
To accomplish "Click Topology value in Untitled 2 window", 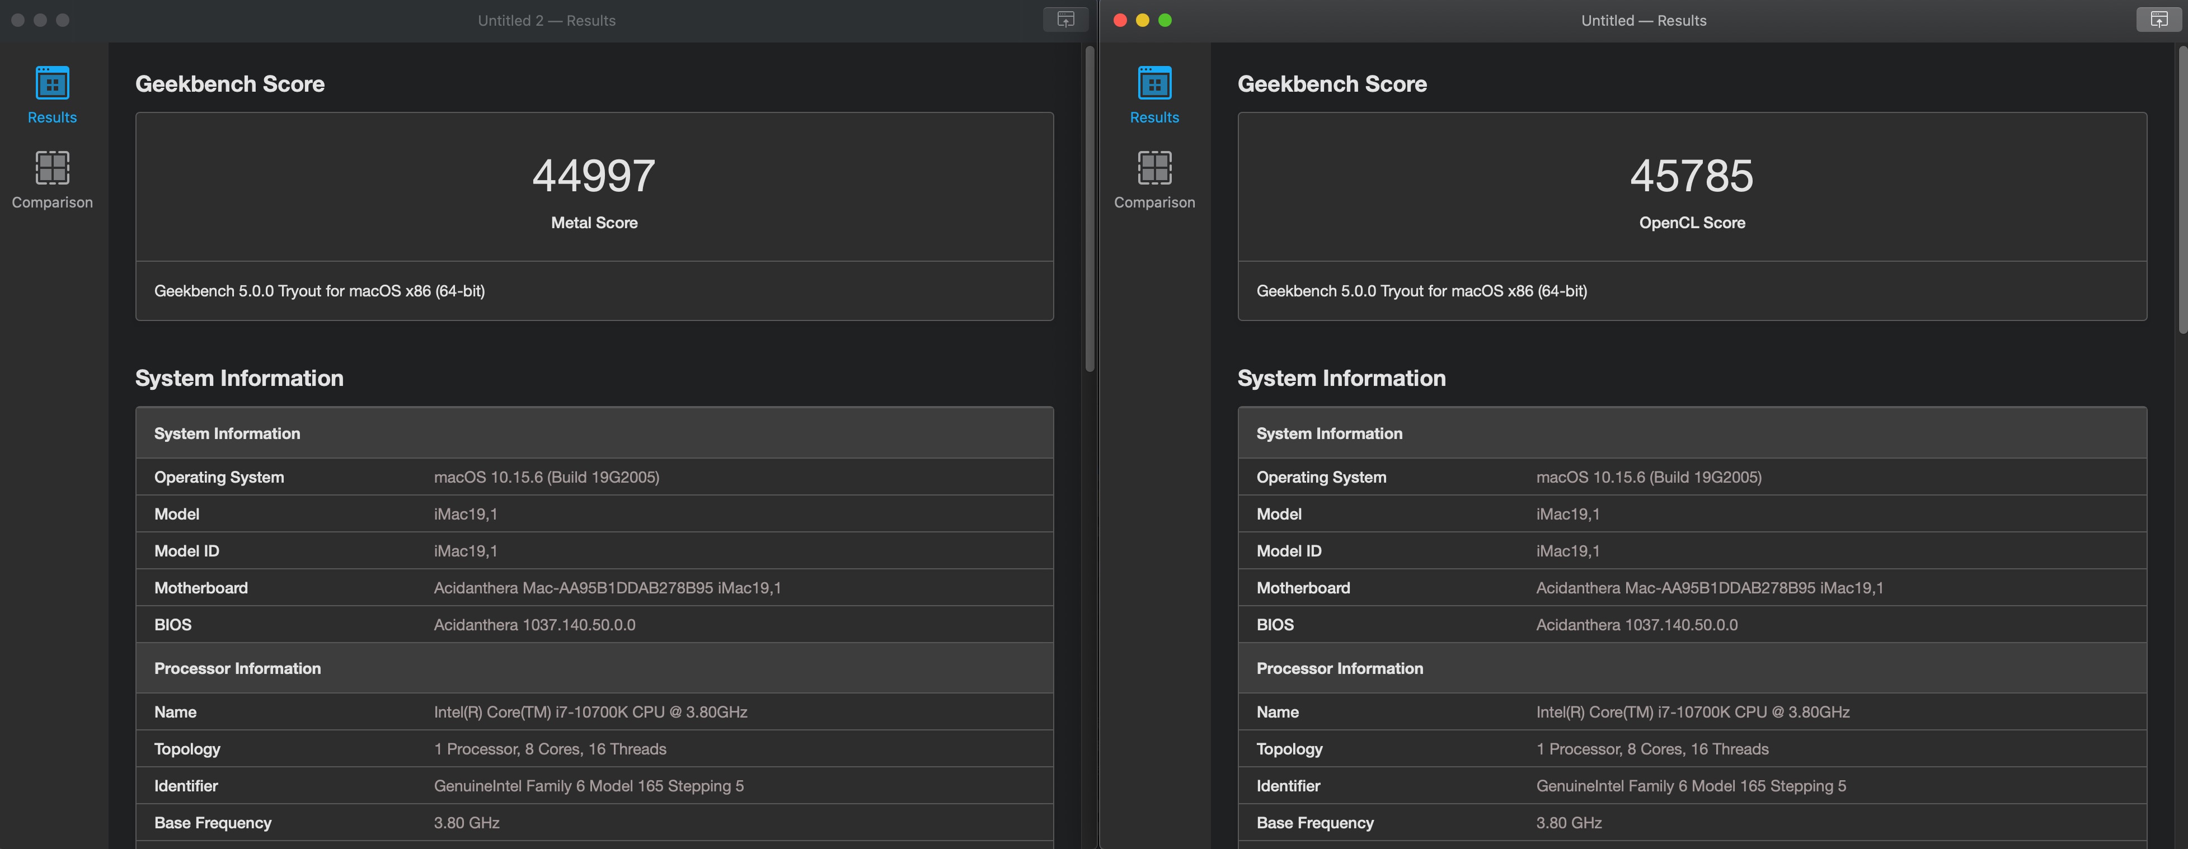I will click(x=550, y=749).
